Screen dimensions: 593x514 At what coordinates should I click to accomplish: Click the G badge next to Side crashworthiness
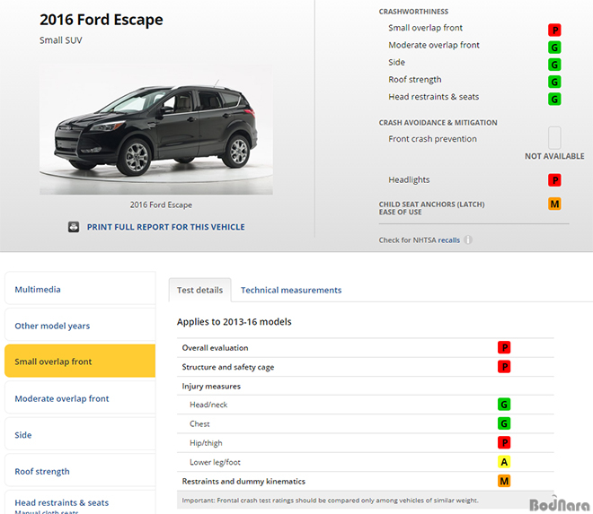coord(554,65)
